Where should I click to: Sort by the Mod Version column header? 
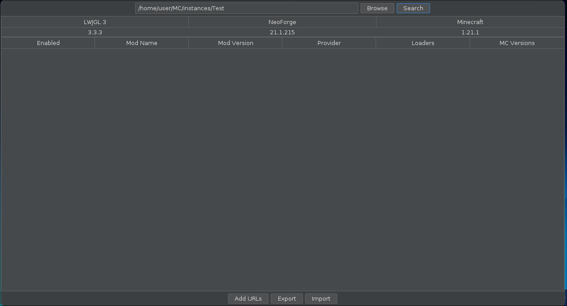236,43
